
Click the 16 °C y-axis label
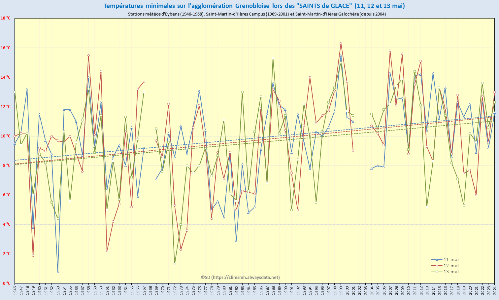(6, 48)
